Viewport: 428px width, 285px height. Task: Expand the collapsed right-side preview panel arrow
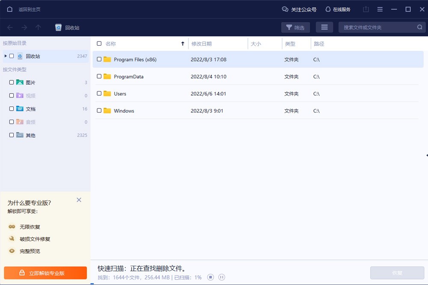point(426,155)
